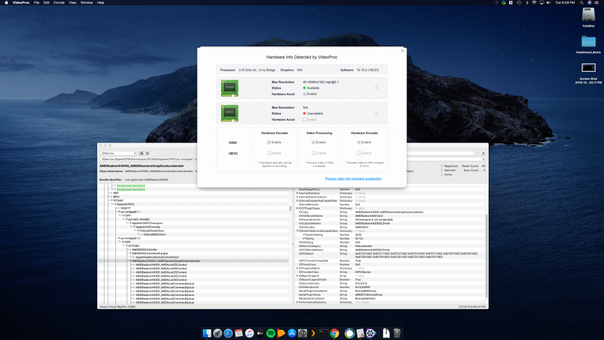Open Spotlight search in menu bar

click(x=582, y=2)
